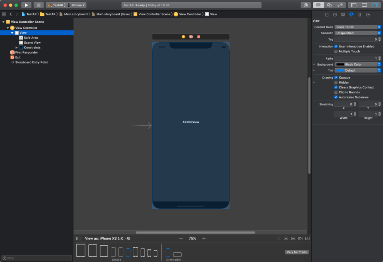
Task: Show the Version editor
Action: [x=340, y=5]
